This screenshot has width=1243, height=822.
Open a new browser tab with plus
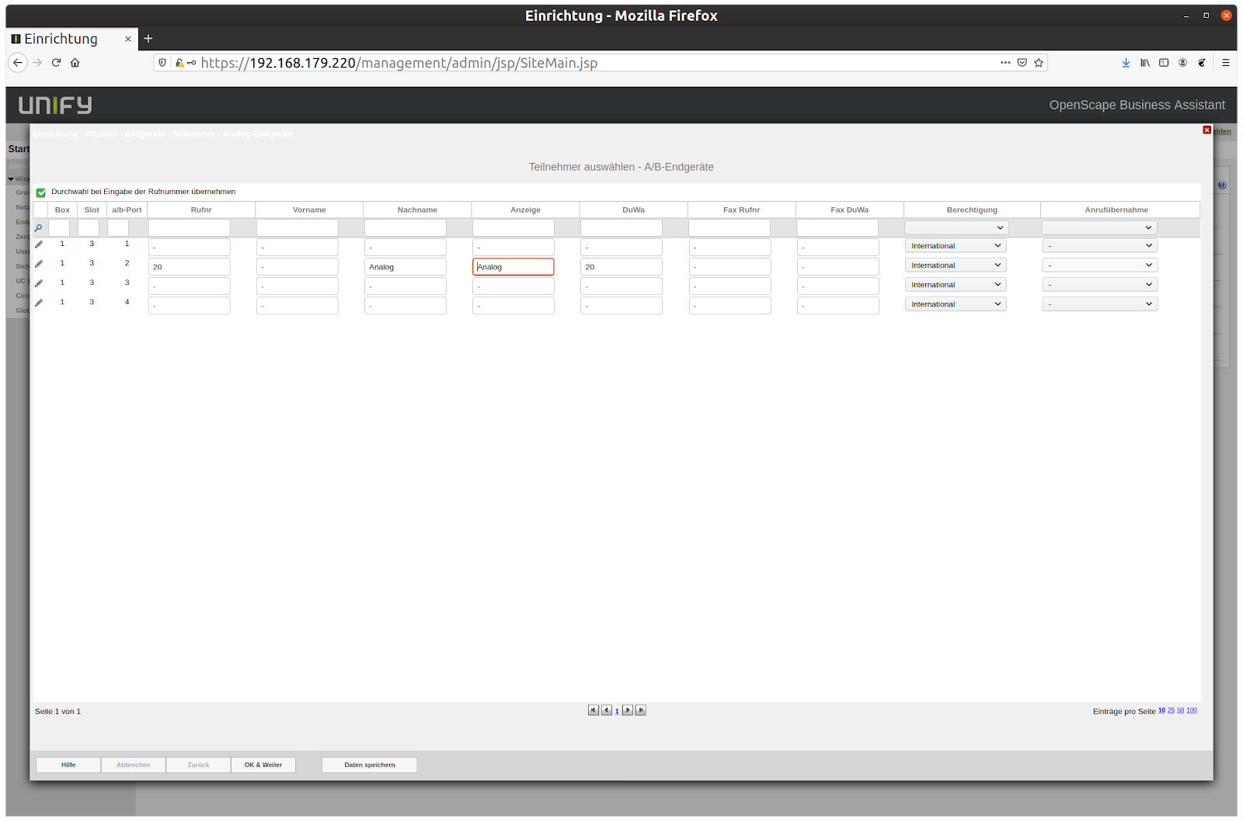(x=148, y=39)
